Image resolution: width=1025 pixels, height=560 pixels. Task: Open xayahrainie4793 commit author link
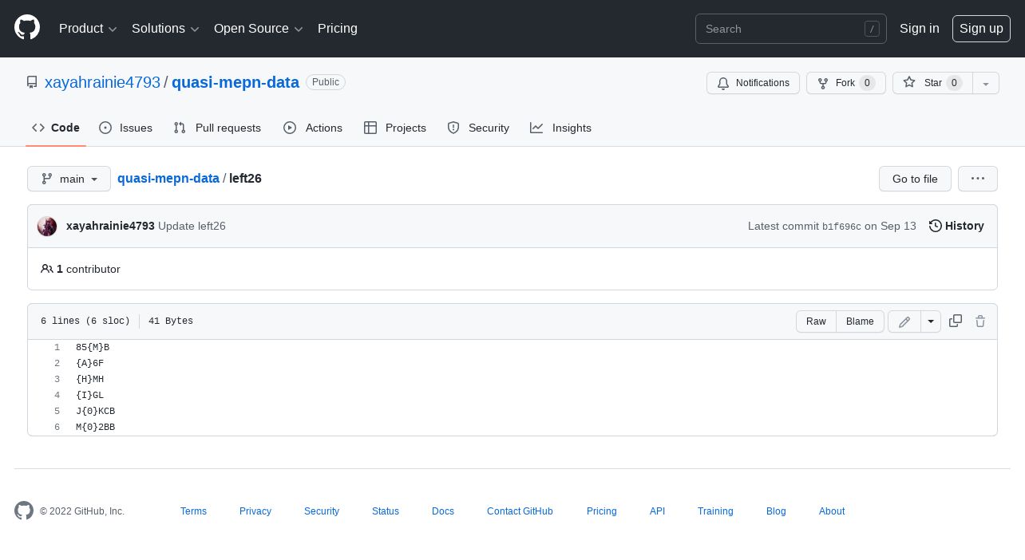point(110,227)
